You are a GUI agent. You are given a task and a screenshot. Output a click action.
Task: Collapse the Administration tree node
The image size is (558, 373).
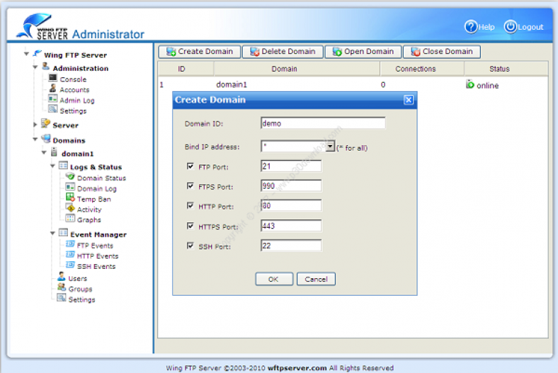point(35,67)
